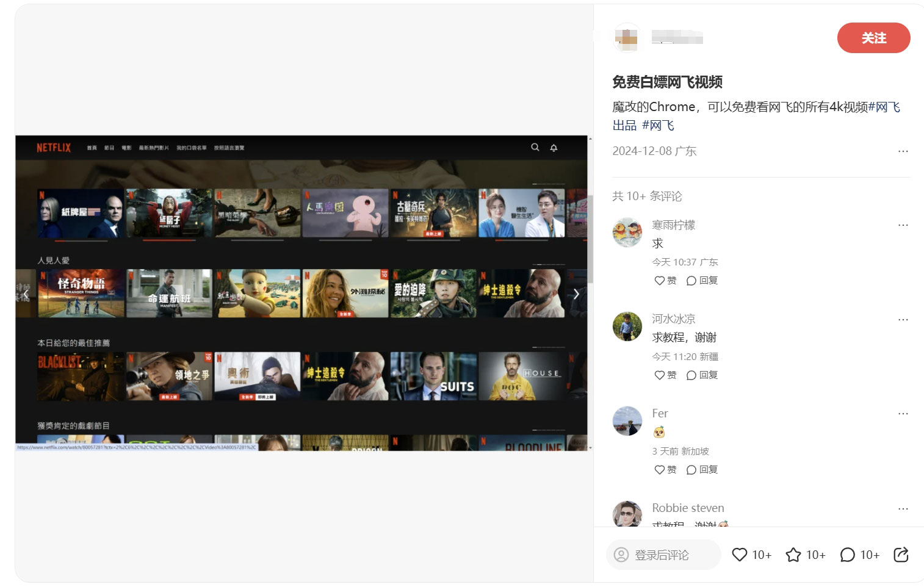Open the #网飞 hashtag link
924x587 pixels.
[x=658, y=126]
